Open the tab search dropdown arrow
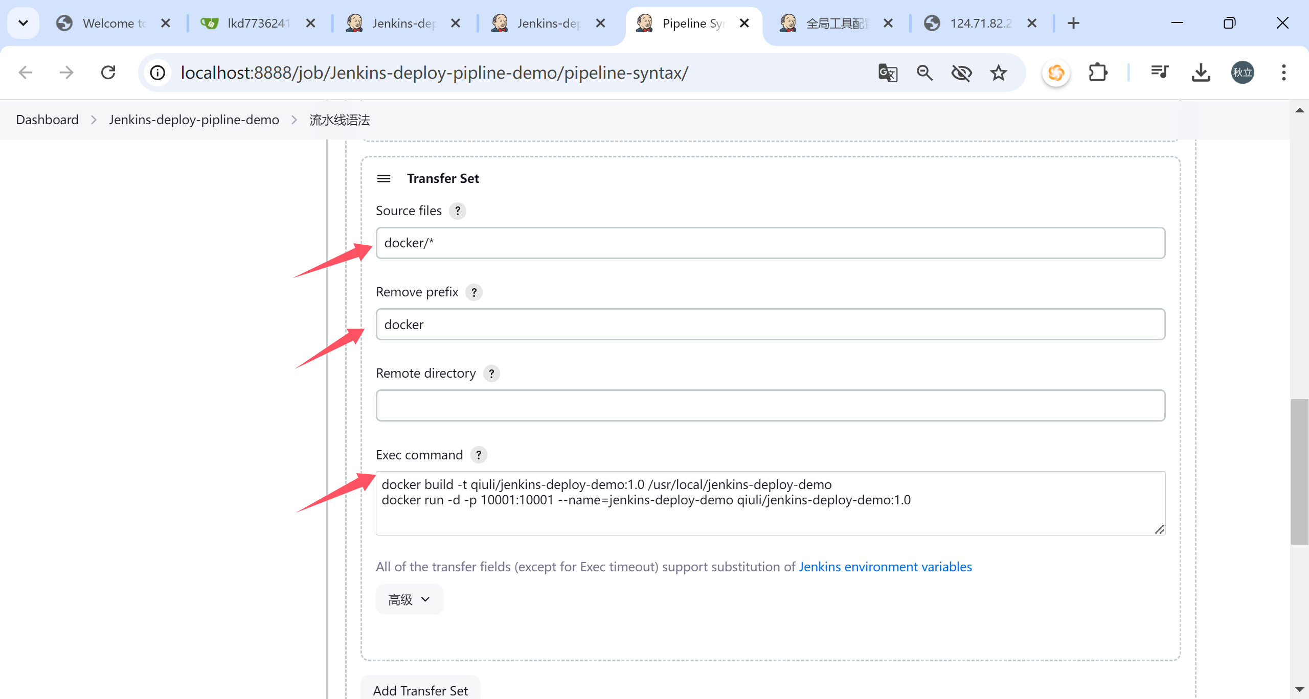 point(23,23)
